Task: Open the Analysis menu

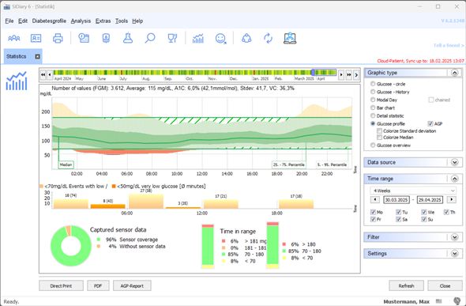Action: [x=81, y=21]
